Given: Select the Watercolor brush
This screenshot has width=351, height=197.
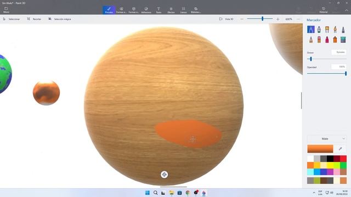Looking at the screenshot, I should (x=335, y=30).
